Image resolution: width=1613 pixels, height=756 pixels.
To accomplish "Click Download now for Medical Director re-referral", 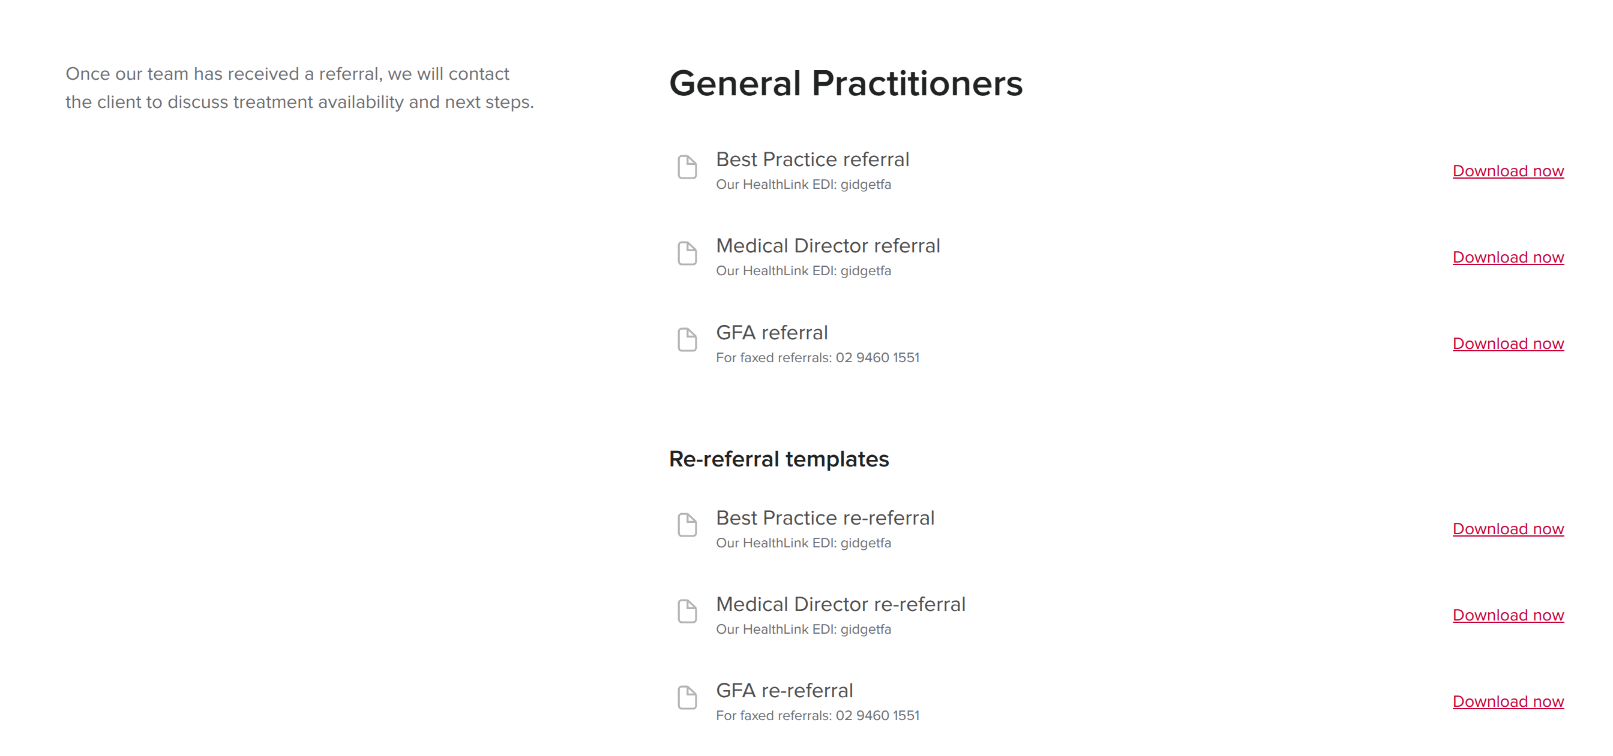I will pyautogui.click(x=1508, y=615).
